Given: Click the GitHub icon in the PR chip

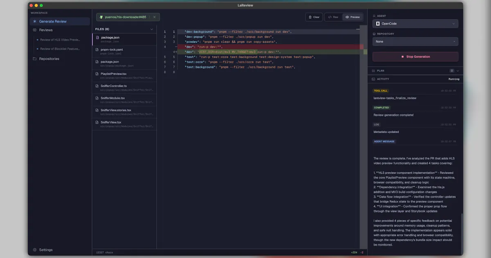Looking at the screenshot, I should [x=101, y=17].
